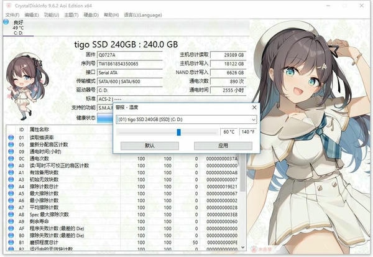Click the transfer mode SATA/600 field
This screenshot has height=257, width=373.
point(130,82)
